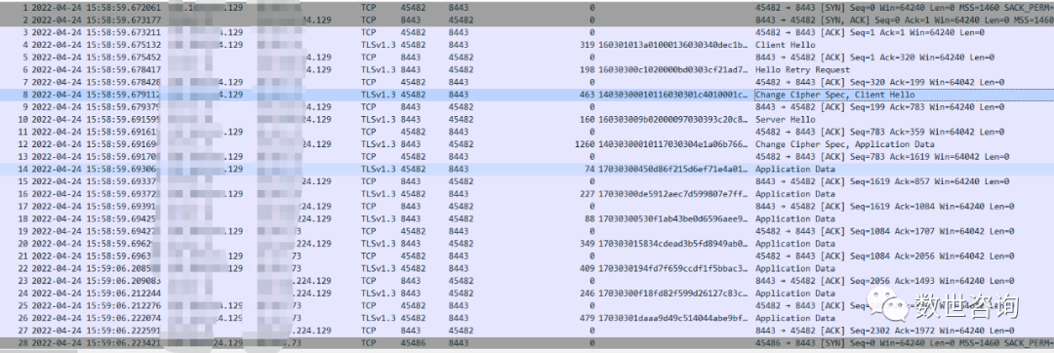
Task: Select Application Data packet with length 349
Action: tap(527, 244)
